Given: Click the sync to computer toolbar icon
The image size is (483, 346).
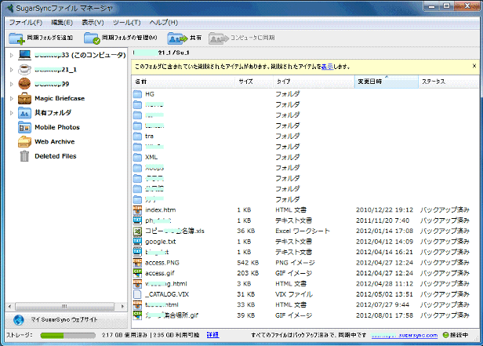Looking at the screenshot, I should coord(219,38).
